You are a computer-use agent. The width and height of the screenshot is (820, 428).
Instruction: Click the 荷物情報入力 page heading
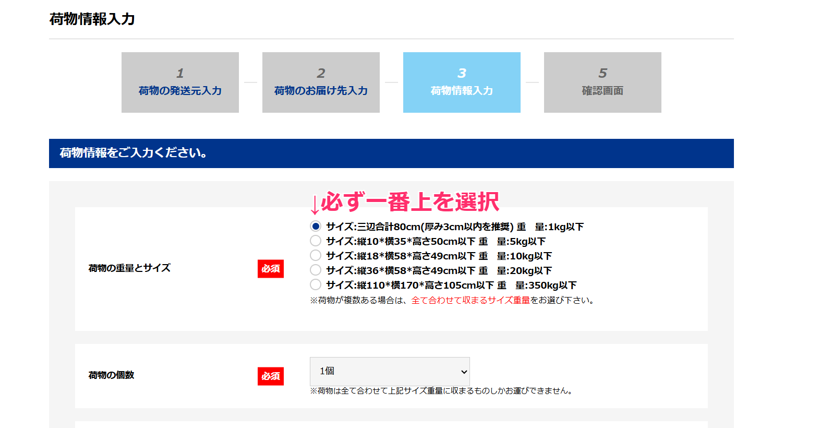click(x=92, y=19)
